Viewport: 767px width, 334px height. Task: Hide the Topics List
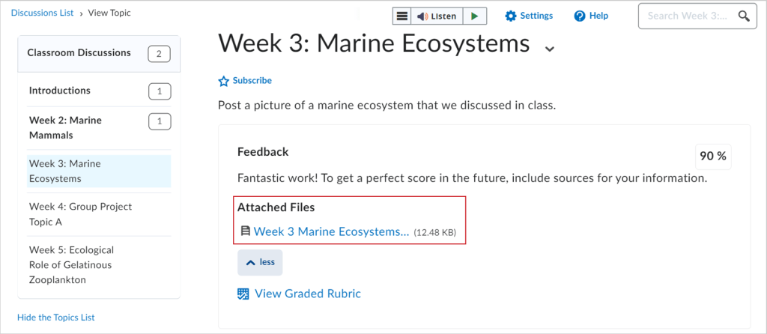pos(56,317)
